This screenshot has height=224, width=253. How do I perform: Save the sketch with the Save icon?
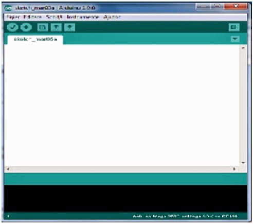tap(69, 27)
